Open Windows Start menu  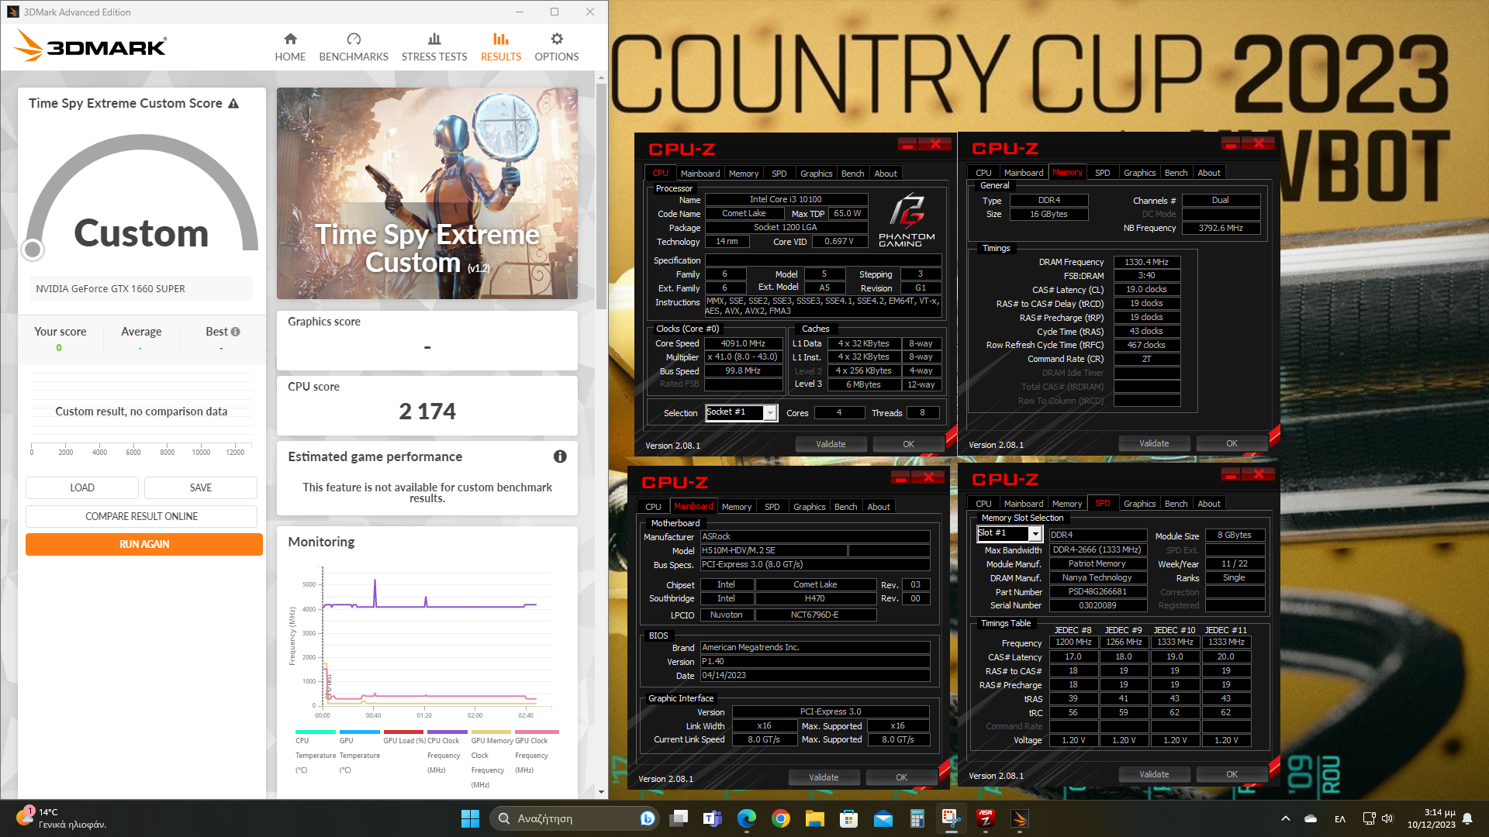click(470, 818)
